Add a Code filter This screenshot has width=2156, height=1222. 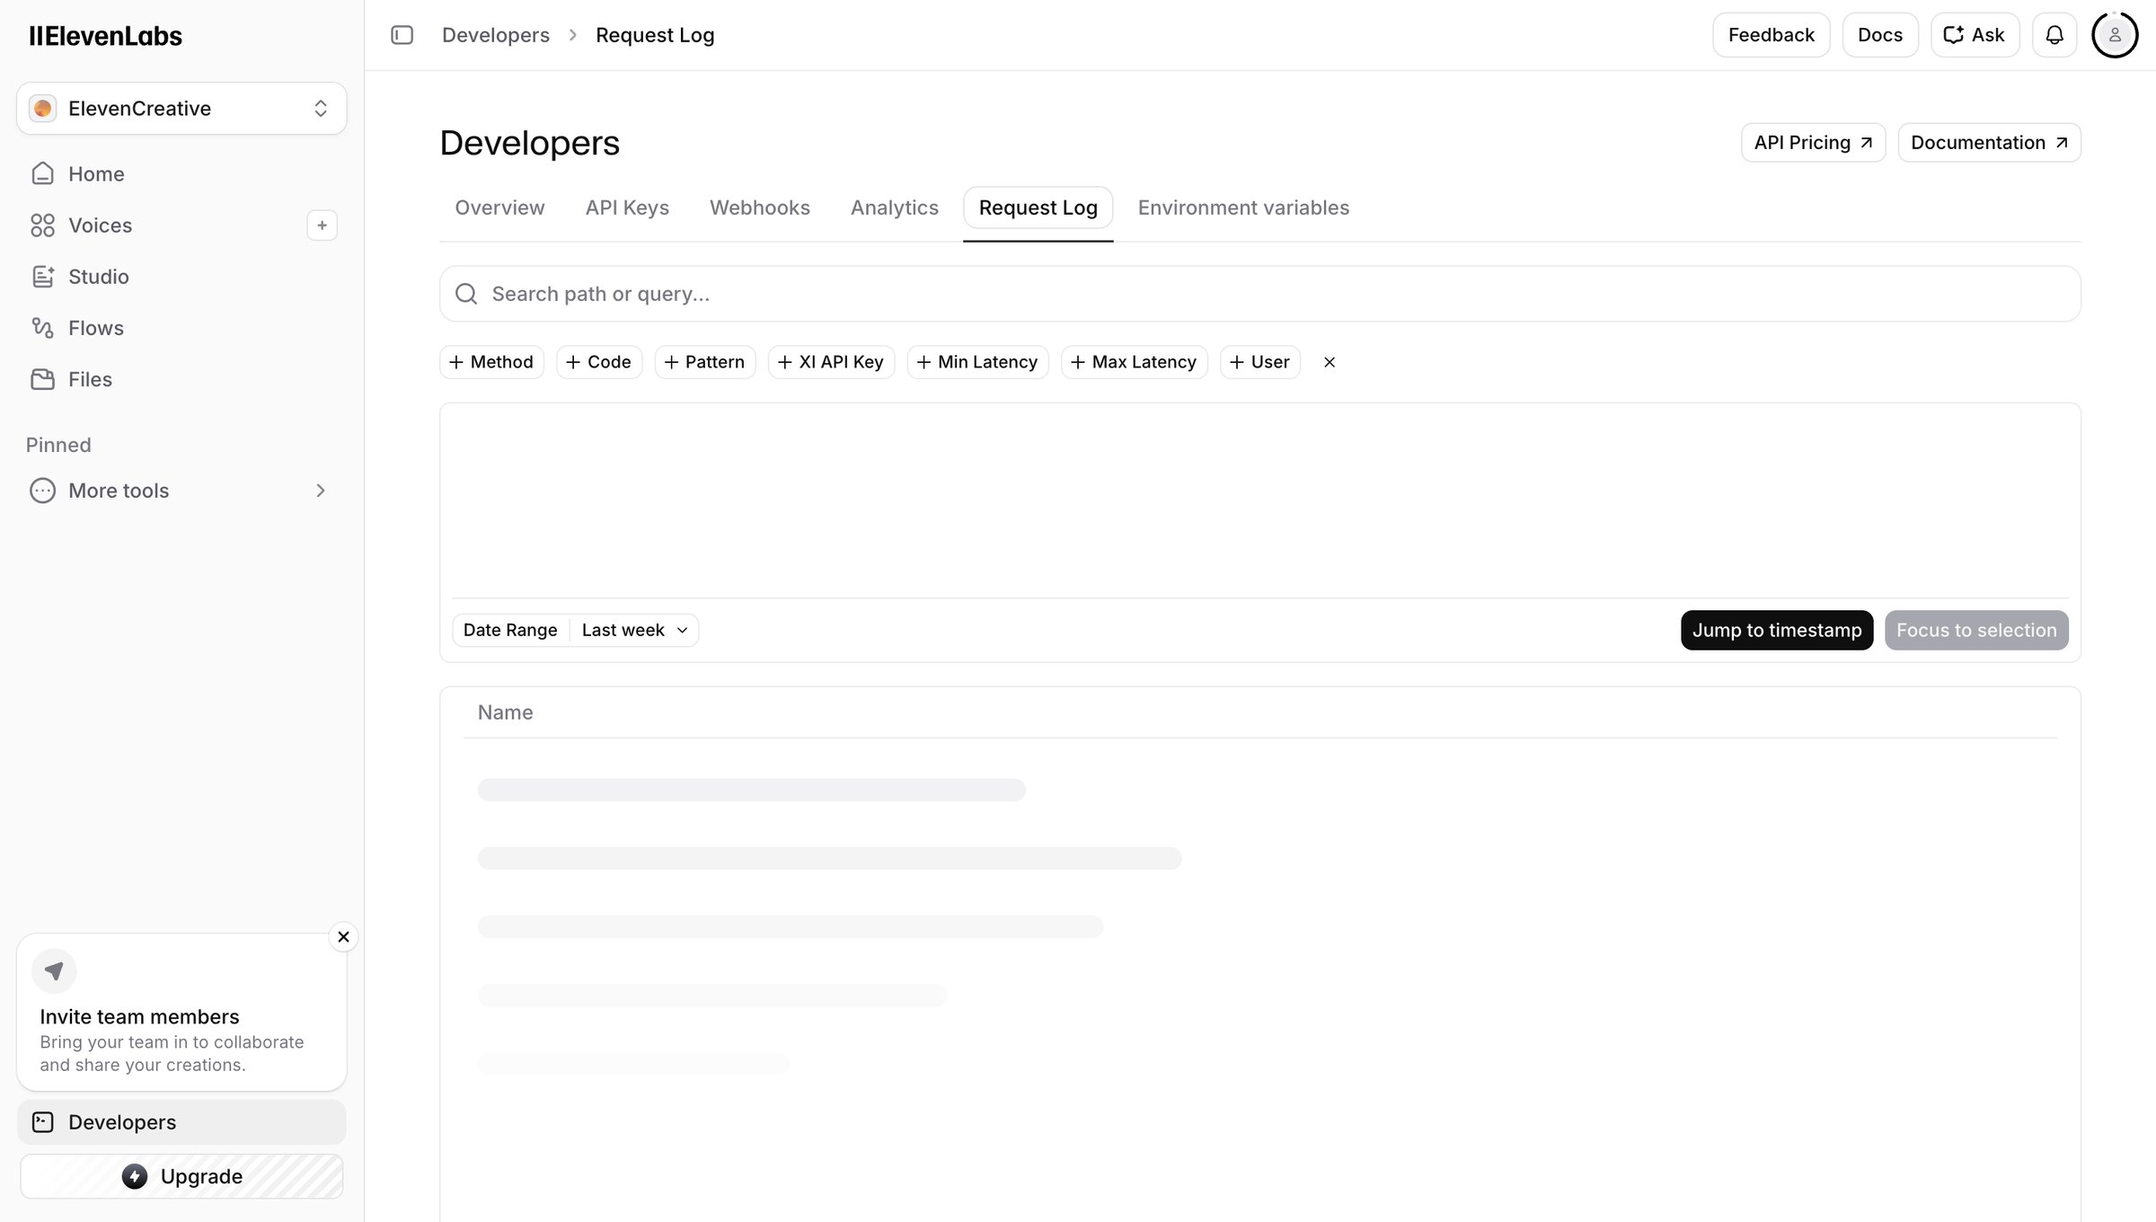click(x=599, y=362)
